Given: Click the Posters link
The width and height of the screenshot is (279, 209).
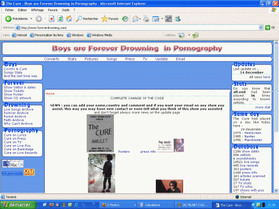Looking at the screenshot, I should [124, 152].
